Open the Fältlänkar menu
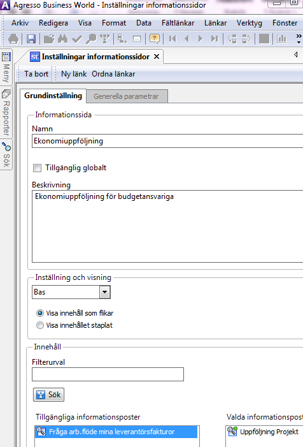Viewport: 303px width, 447px height. (178, 23)
